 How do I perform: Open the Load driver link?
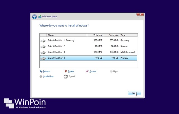(48, 76)
